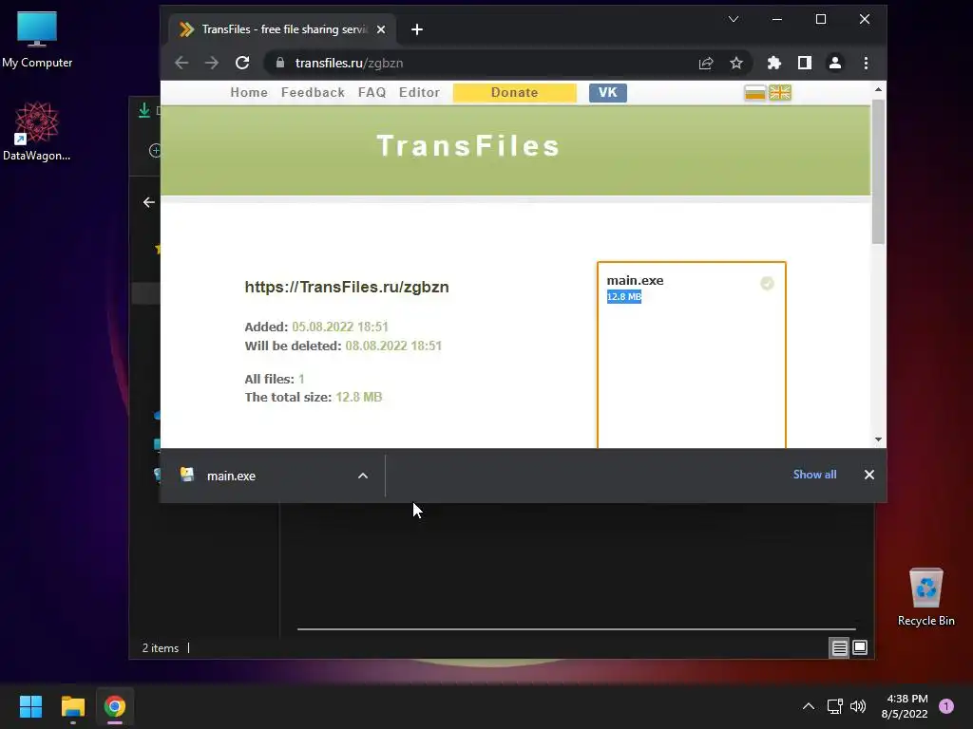
Task: Click the VK button
Action: click(607, 92)
